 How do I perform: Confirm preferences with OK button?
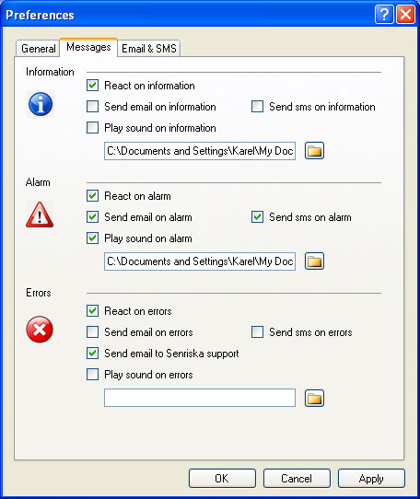[222, 479]
